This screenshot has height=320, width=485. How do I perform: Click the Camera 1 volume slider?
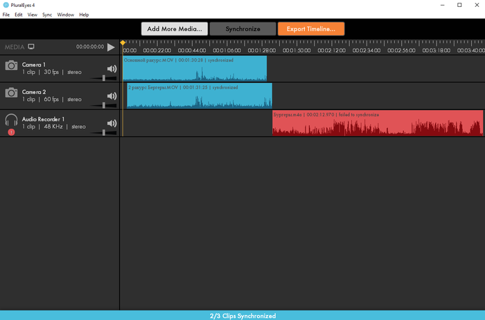pyautogui.click(x=103, y=78)
